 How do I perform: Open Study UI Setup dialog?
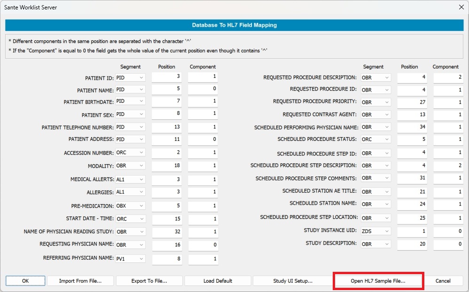point(292,281)
